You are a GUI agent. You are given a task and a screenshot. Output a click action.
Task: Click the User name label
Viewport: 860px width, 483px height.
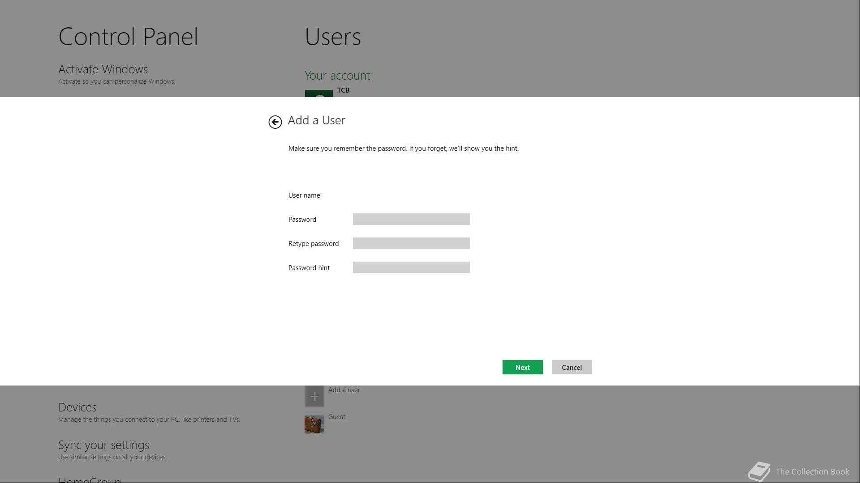click(x=304, y=195)
